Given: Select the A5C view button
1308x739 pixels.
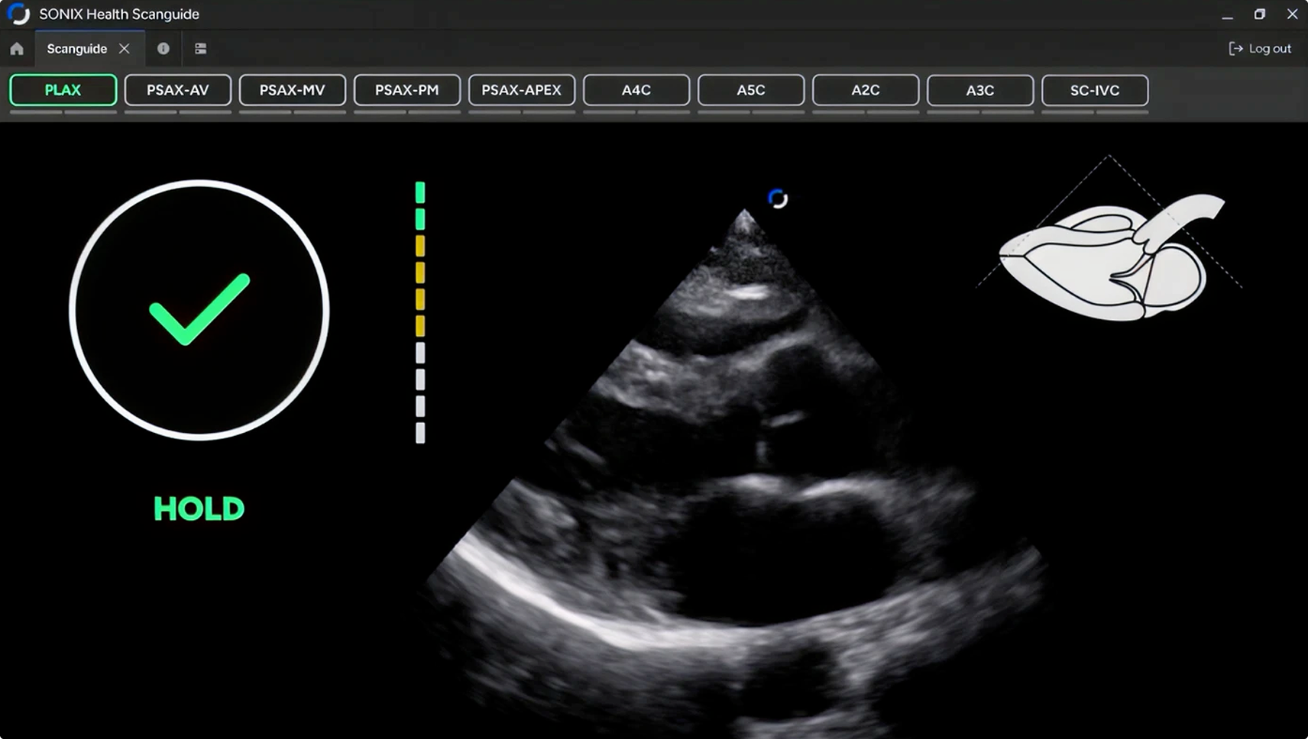Looking at the screenshot, I should click(751, 90).
